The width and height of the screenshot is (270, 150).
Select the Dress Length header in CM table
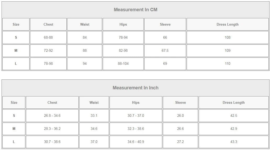(227, 25)
